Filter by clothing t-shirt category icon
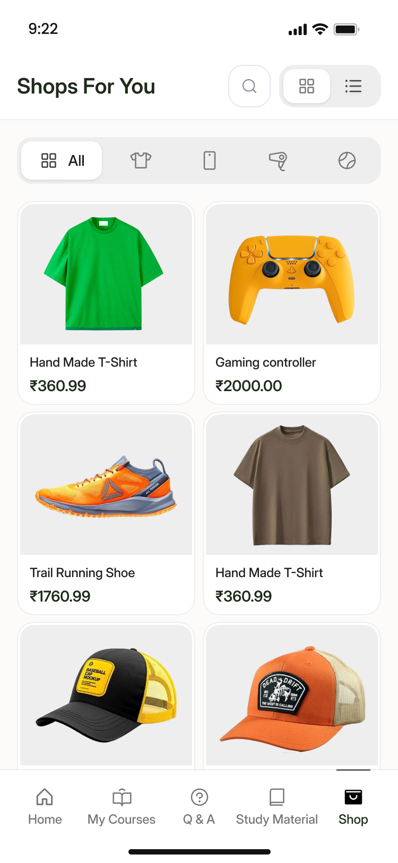 click(141, 160)
